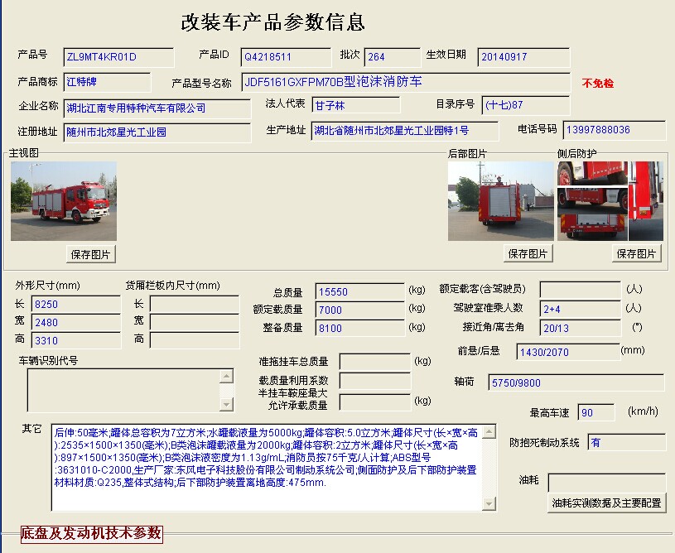This screenshot has height=553, width=675.
Task: Select the 侧后防护 photo thumbnail
Action: tap(610, 201)
